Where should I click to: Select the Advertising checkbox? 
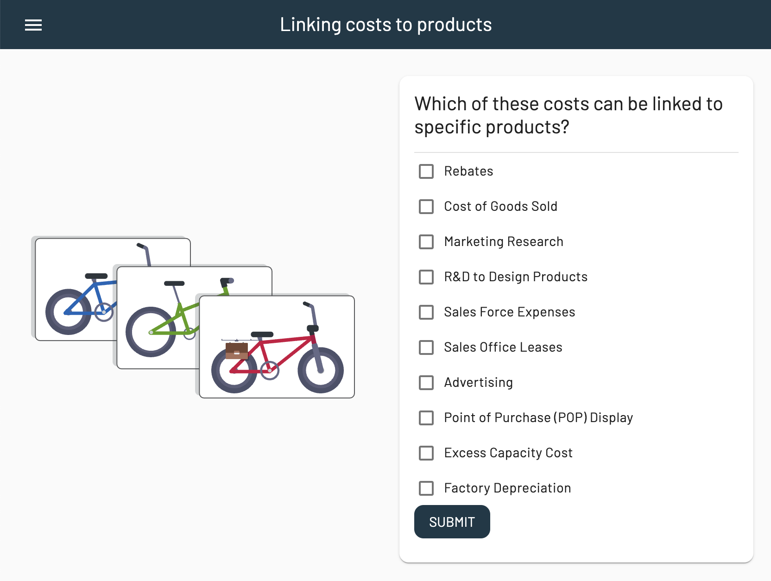point(426,383)
